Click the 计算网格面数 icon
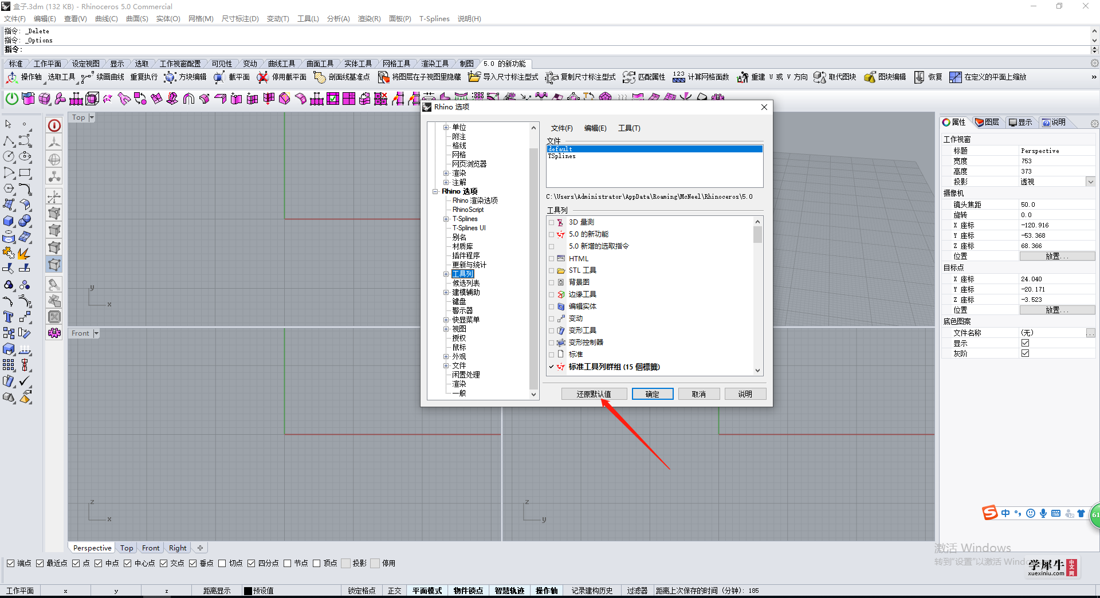 pyautogui.click(x=678, y=77)
